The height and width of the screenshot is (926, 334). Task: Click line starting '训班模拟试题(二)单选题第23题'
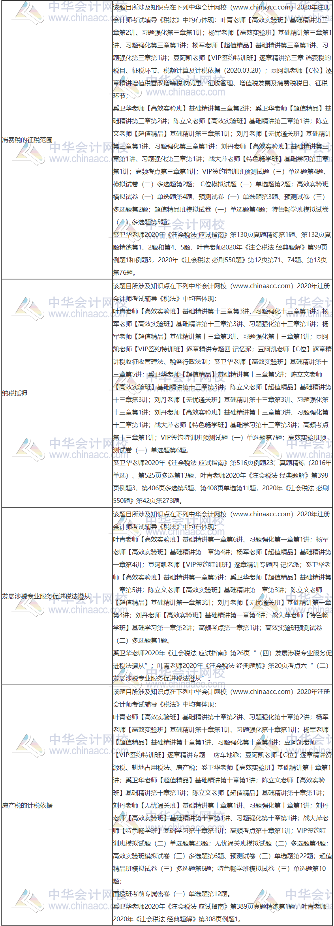221,844
